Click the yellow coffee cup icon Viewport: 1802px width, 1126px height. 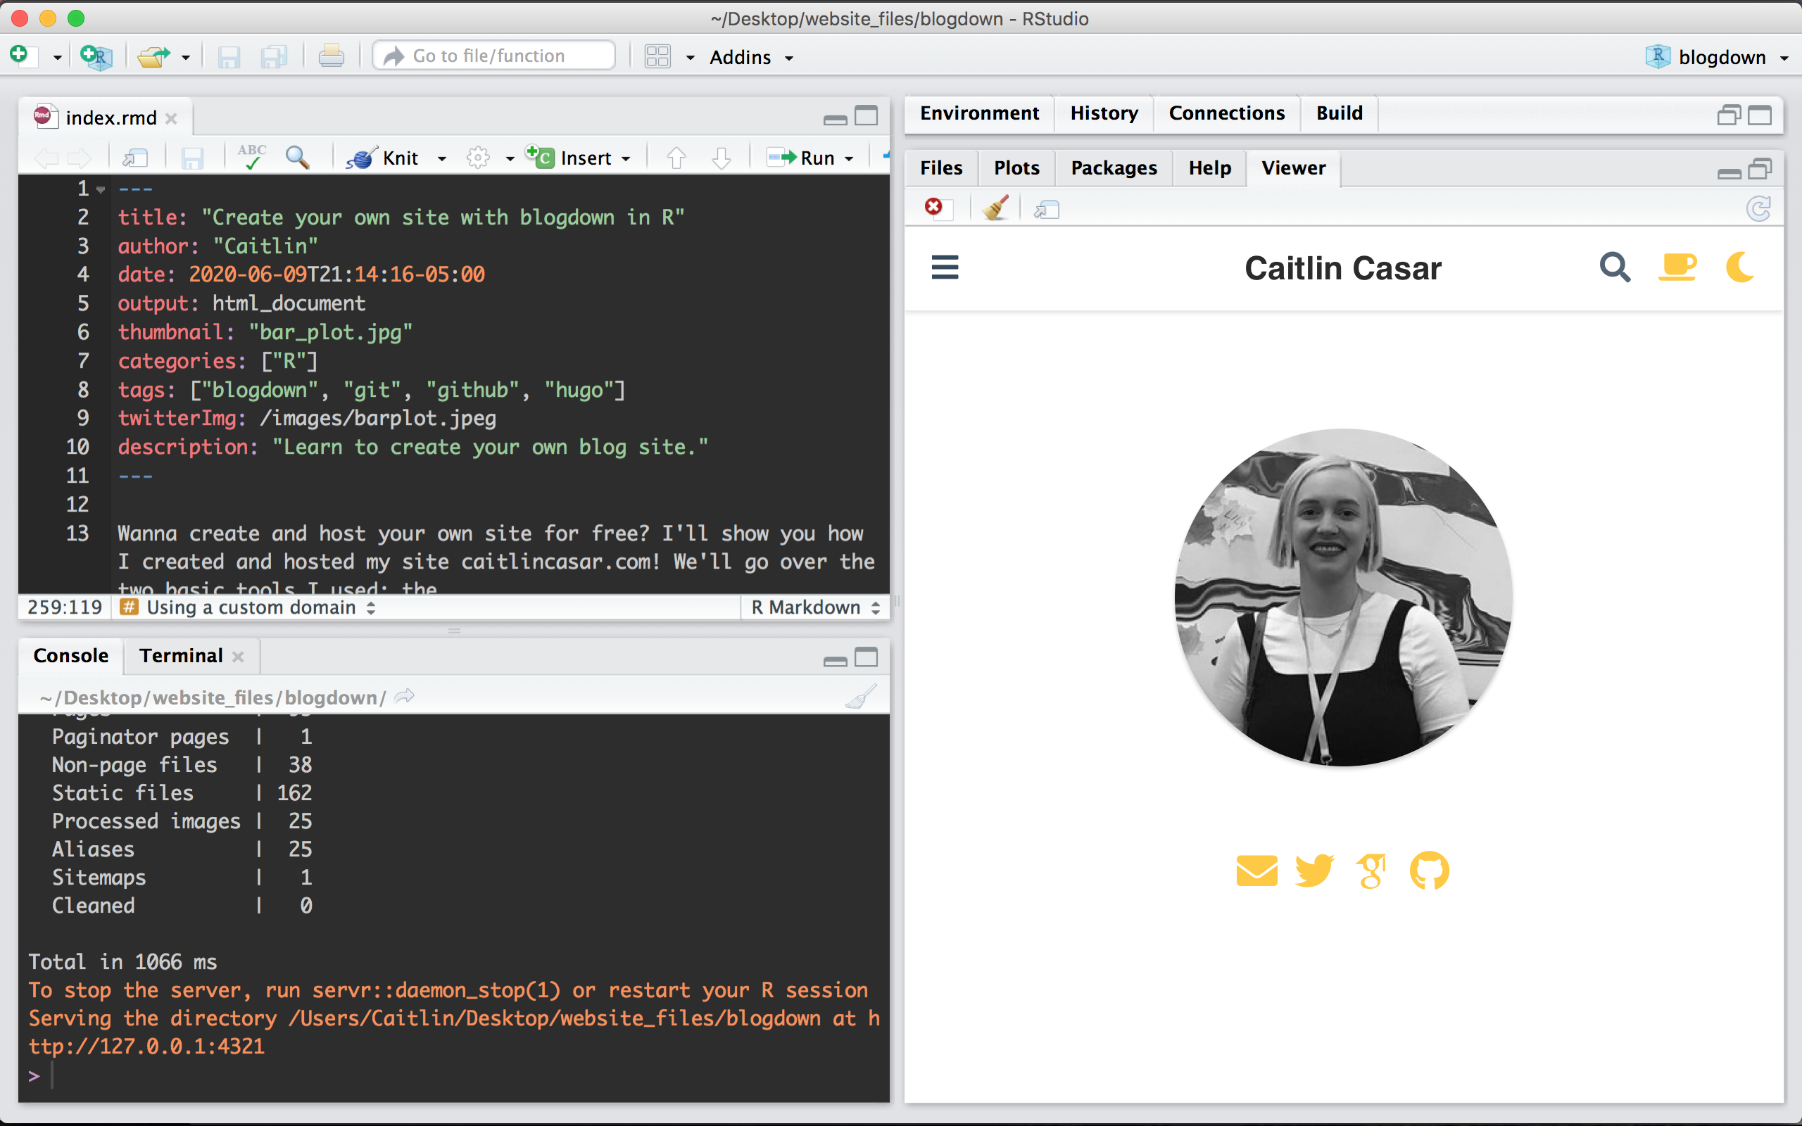(x=1677, y=267)
